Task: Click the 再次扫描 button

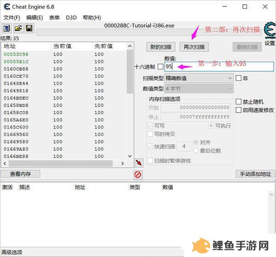Action: pyautogui.click(x=194, y=47)
